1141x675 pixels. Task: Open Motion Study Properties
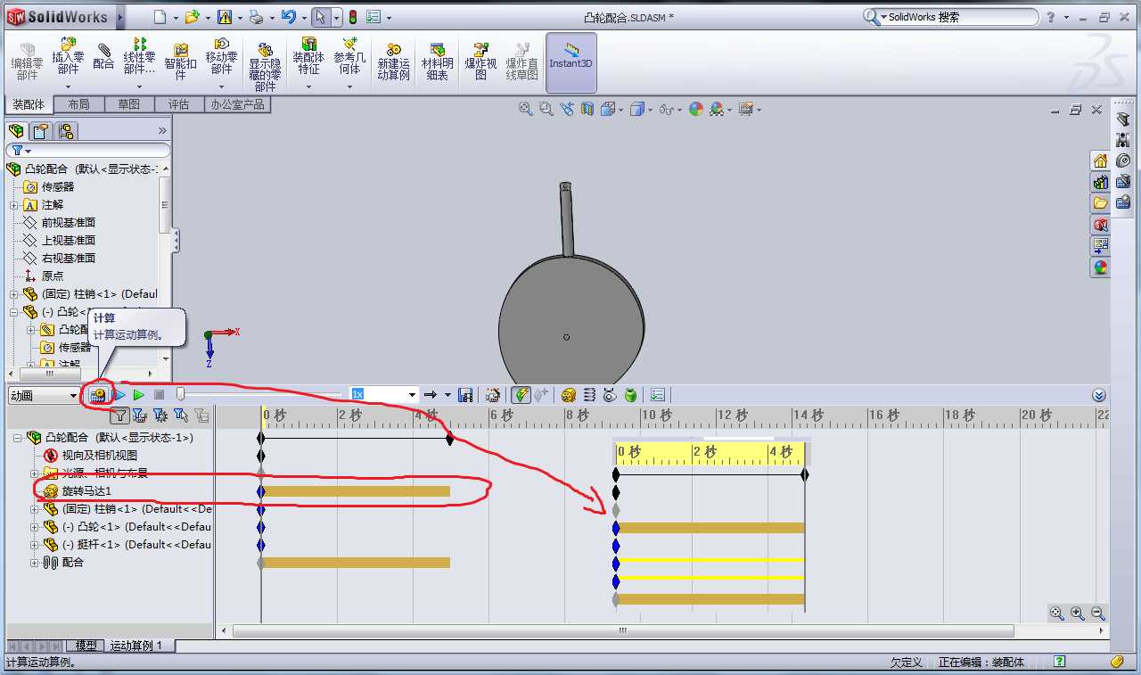point(658,394)
